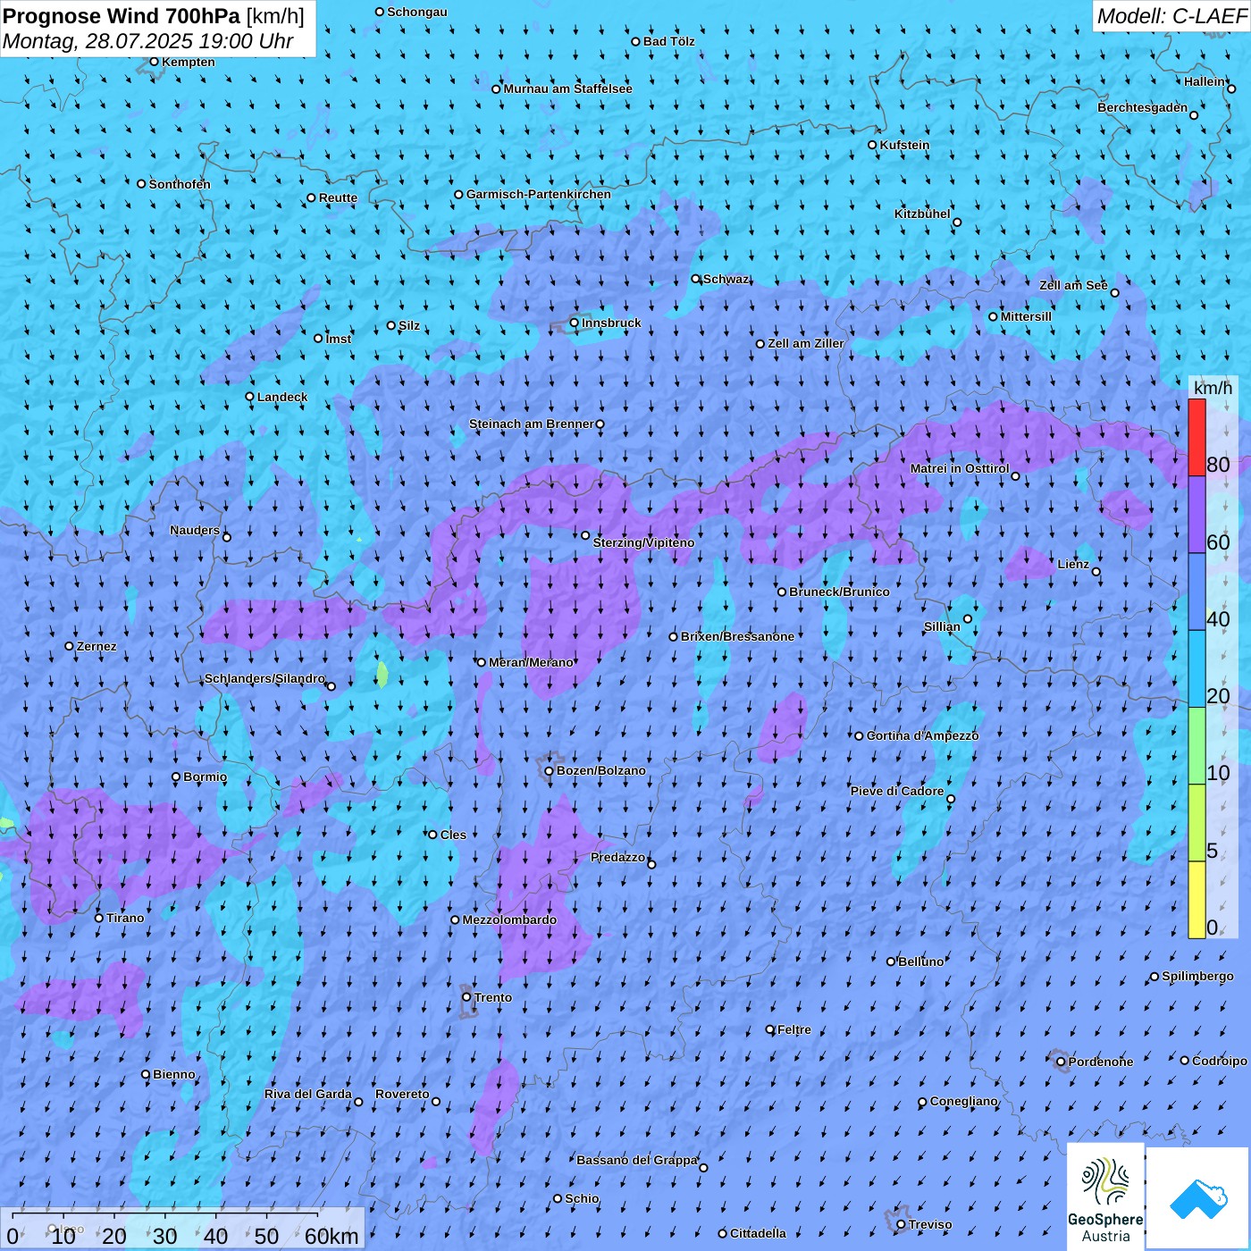Click the 'Bruneck/Brunico' label
The height and width of the screenshot is (1251, 1251).
pyautogui.click(x=839, y=592)
